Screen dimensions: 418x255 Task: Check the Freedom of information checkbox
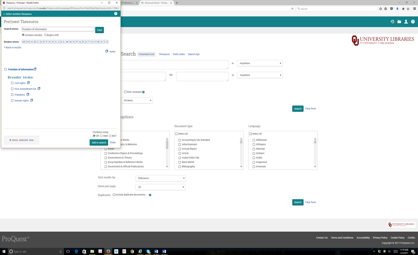[6, 69]
